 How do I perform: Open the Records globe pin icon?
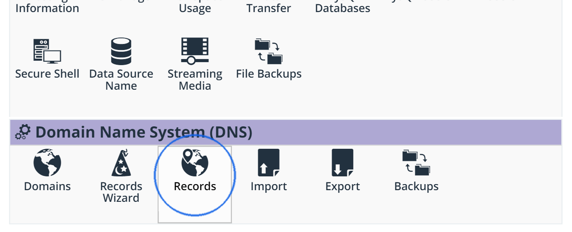(195, 163)
